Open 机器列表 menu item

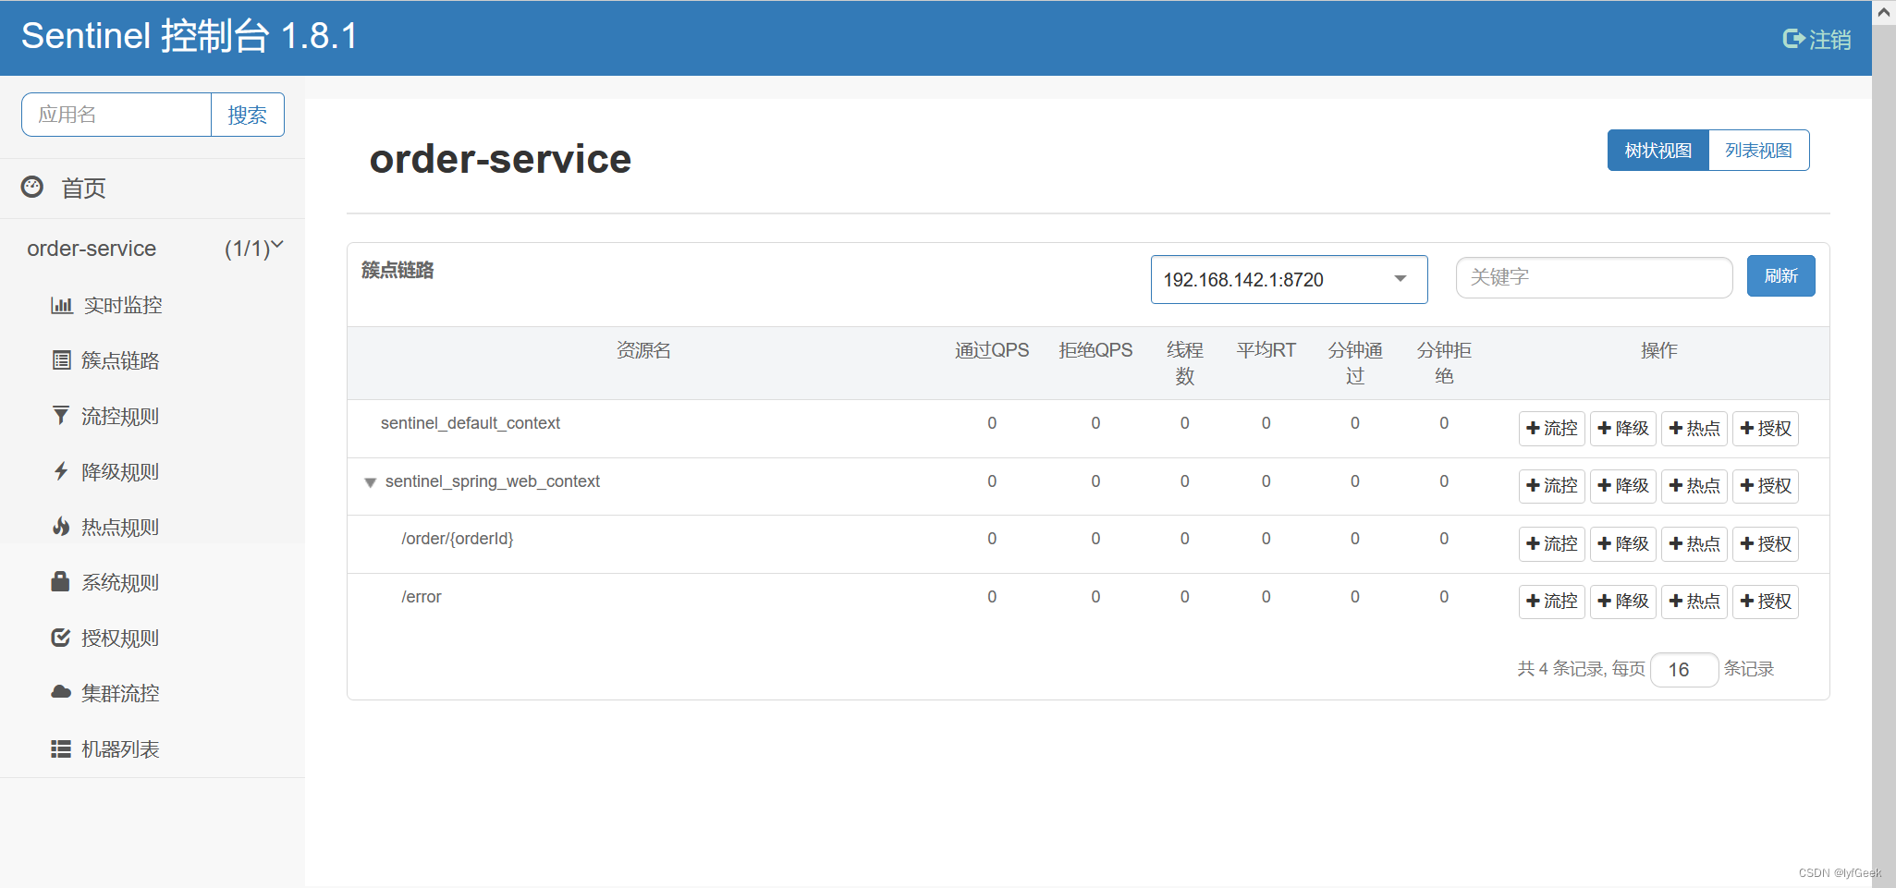point(120,748)
